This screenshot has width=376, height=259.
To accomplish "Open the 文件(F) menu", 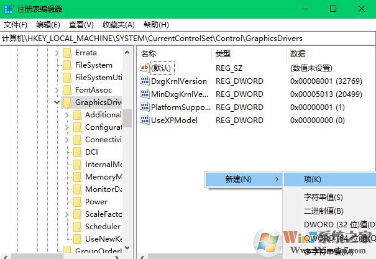I will [x=16, y=25].
